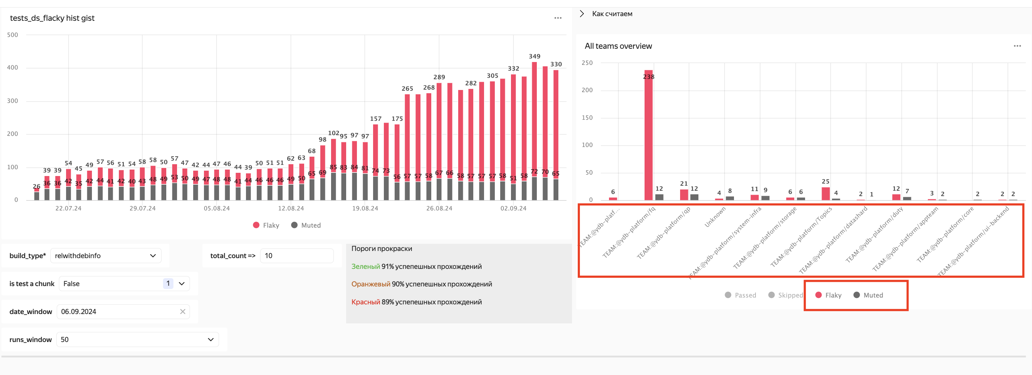Viewport: 1032px width, 375px height.
Task: Click the Unknown team axis label
Action: click(x=715, y=217)
